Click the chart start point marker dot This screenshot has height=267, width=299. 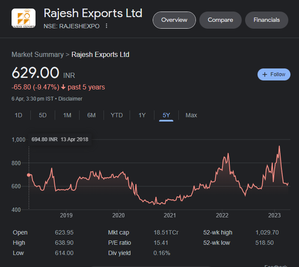coord(29,175)
